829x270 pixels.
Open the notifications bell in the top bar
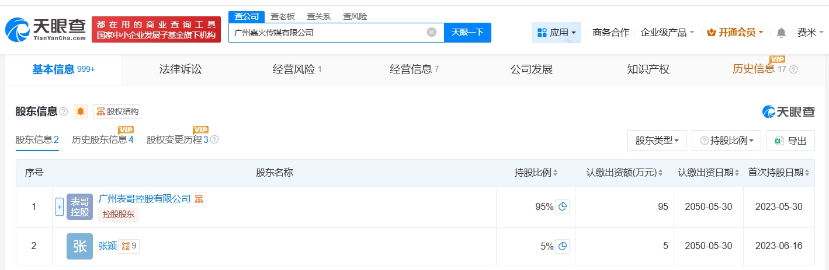click(781, 33)
